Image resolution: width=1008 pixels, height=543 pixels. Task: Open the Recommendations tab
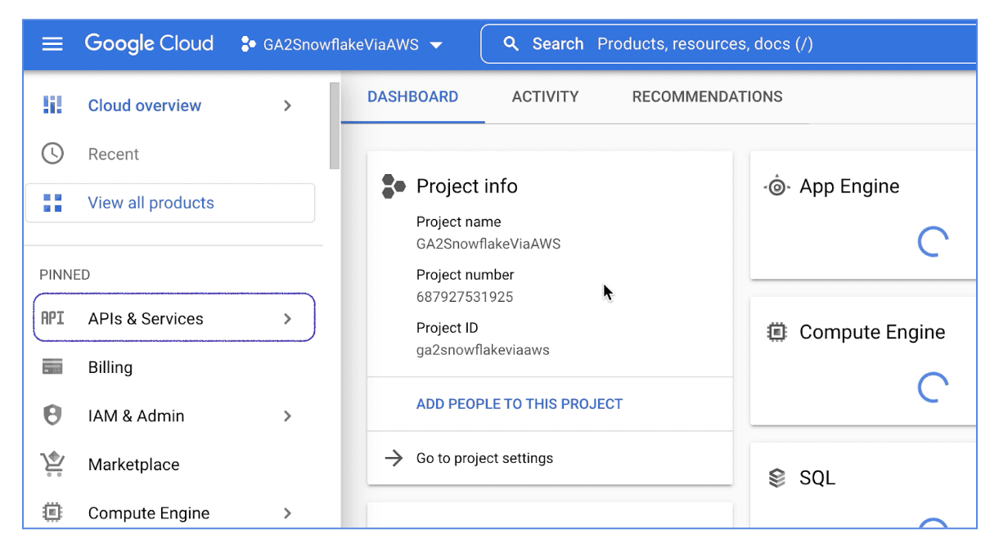coord(706,96)
